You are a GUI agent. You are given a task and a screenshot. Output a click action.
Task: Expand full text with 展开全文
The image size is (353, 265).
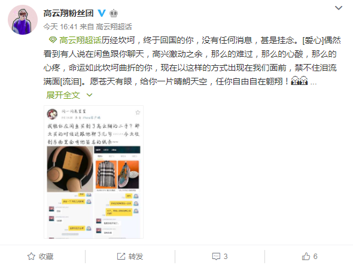click(x=63, y=95)
